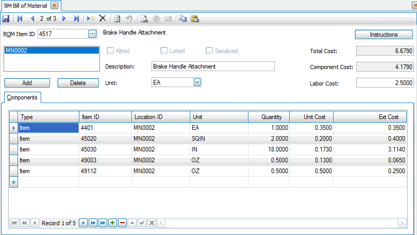Select the BM Bill of Material tab
This screenshot has width=417, height=235.
26,5
